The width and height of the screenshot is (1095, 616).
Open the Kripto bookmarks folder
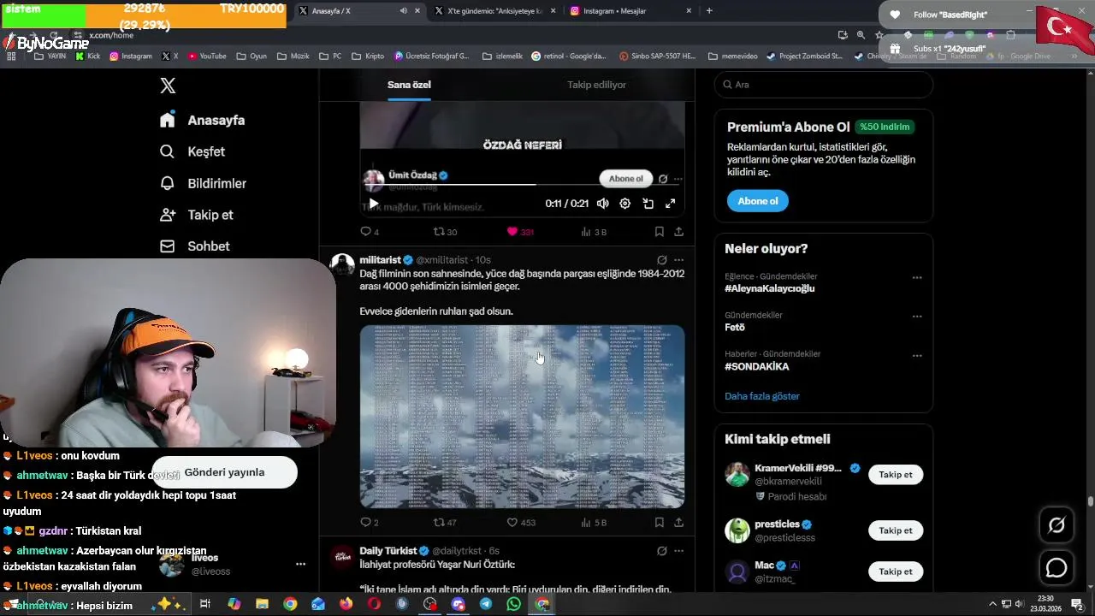(x=368, y=56)
